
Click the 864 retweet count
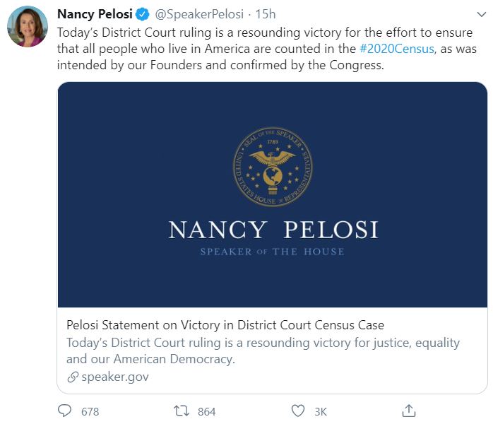(x=207, y=411)
